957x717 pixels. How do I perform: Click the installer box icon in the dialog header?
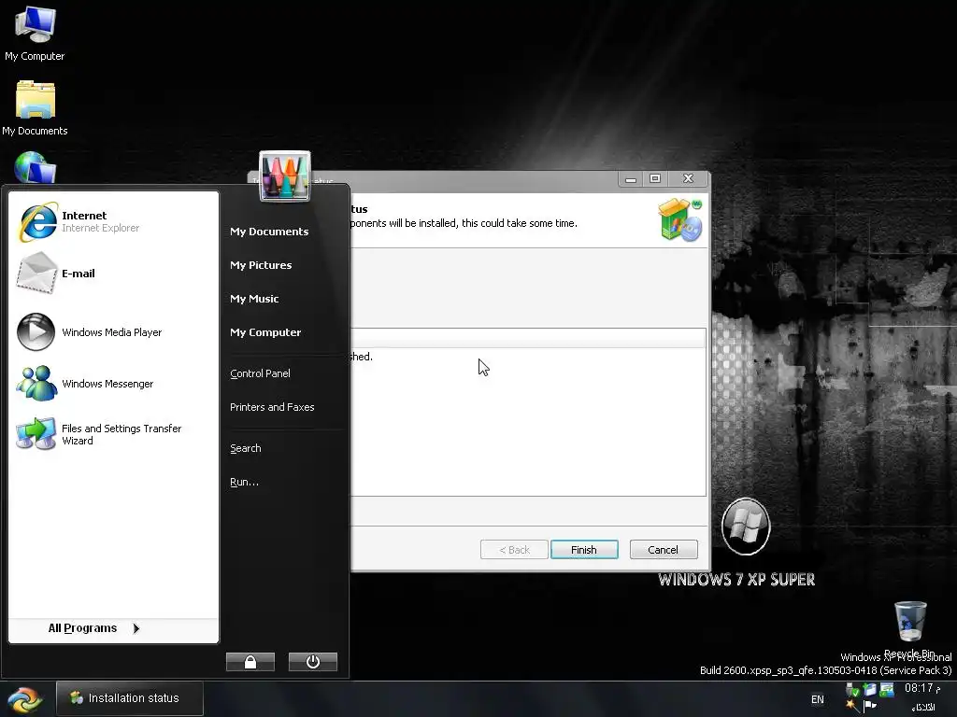pos(680,220)
